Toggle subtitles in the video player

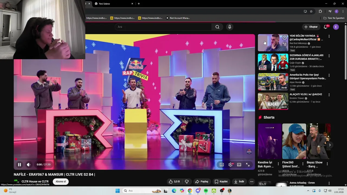coord(222,164)
